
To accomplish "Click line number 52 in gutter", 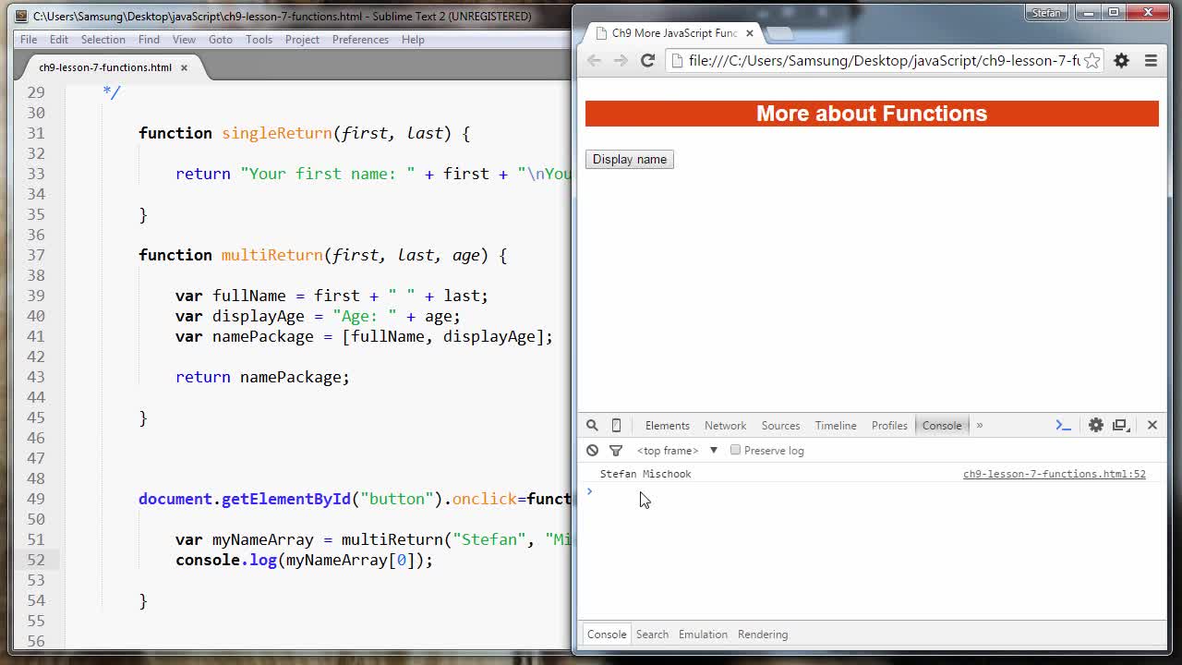I will tap(35, 560).
